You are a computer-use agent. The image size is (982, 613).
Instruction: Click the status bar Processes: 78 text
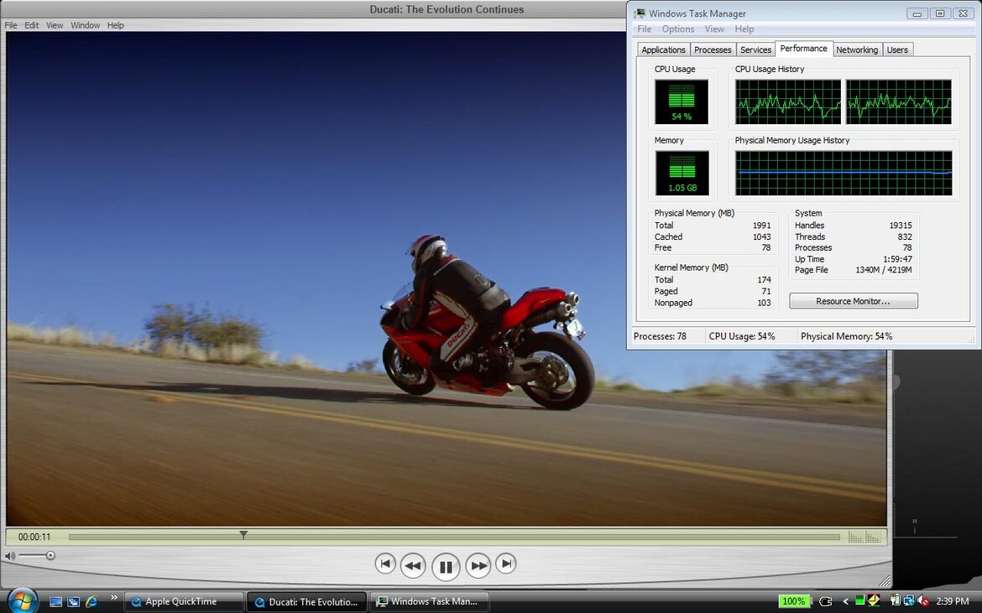(660, 336)
